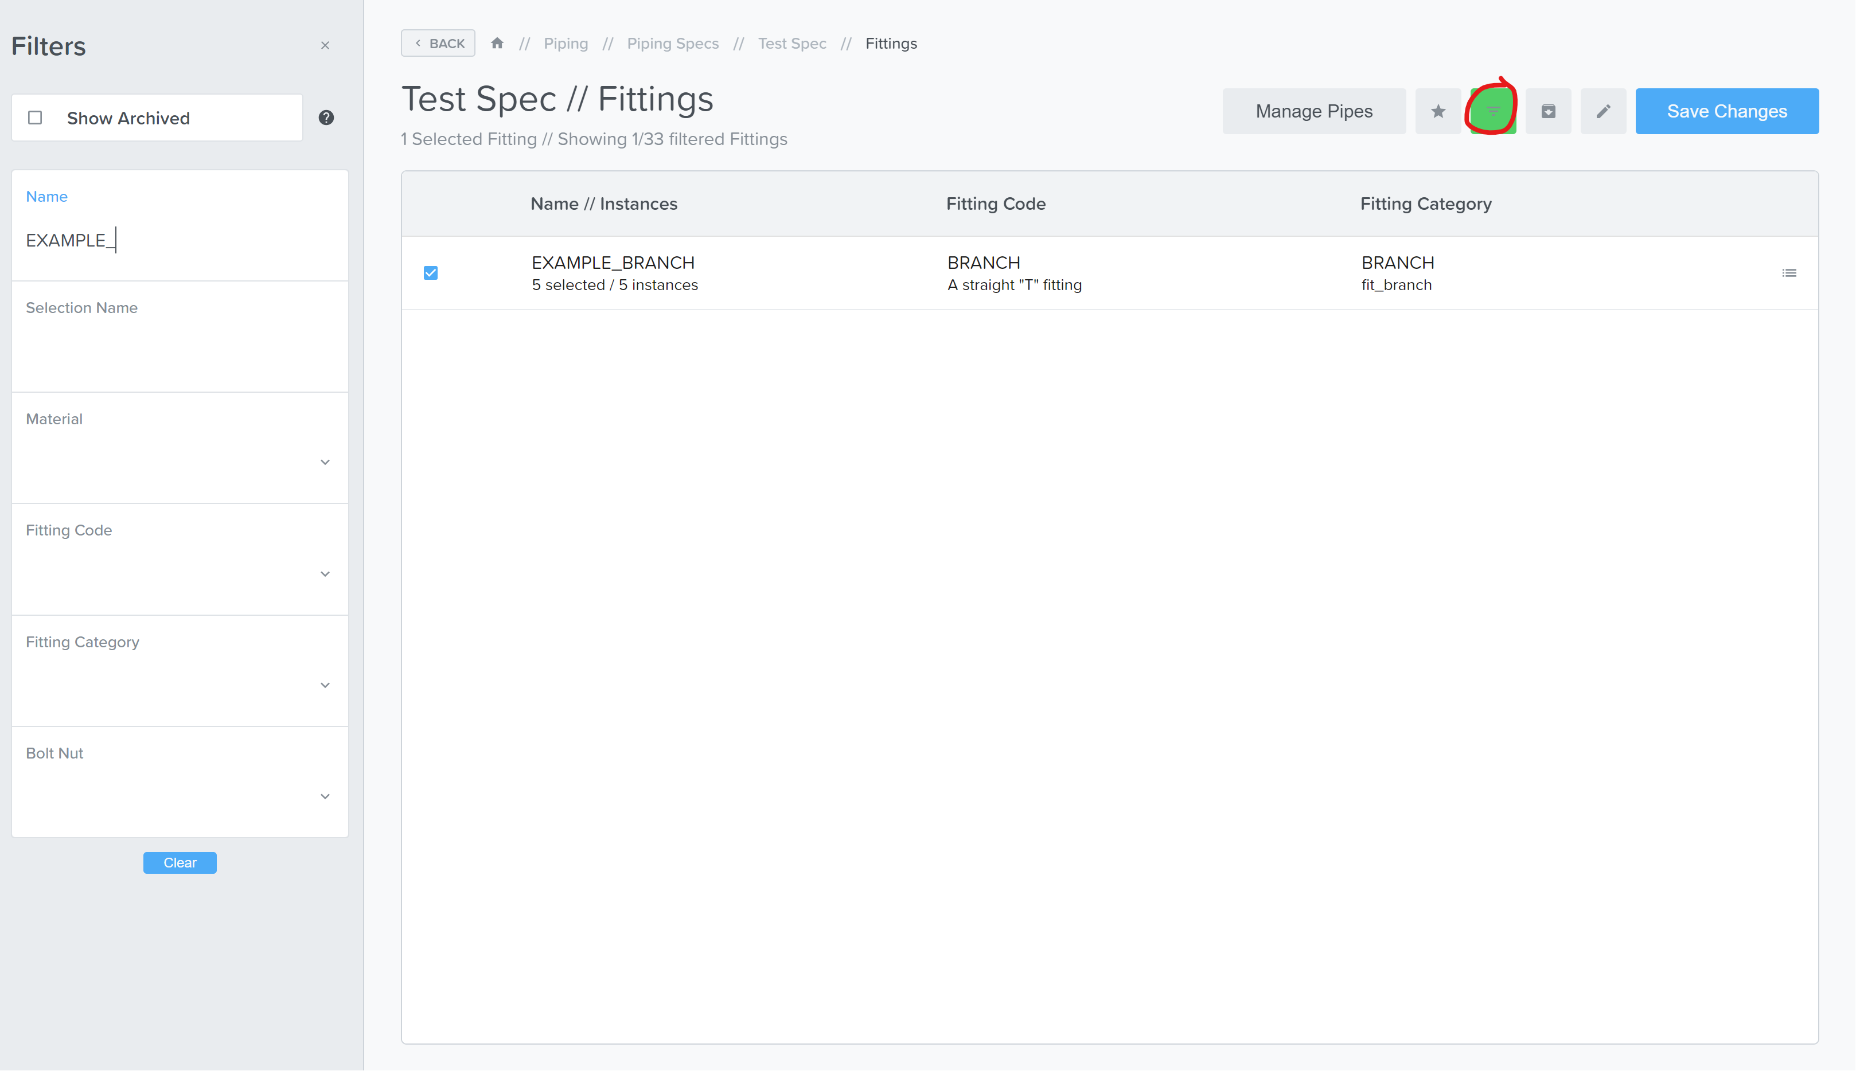
Task: Open the EXAMPLE_BRANCH row list menu icon
Action: (x=1789, y=273)
